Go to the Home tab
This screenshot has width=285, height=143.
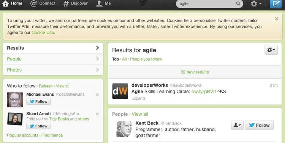click(12, 3)
